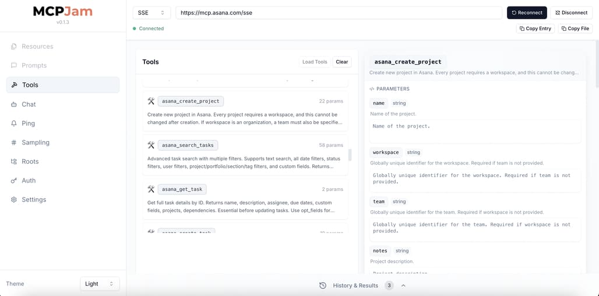Click the workspace parameter name tag
Image resolution: width=599 pixels, height=296 pixels.
pyautogui.click(x=386, y=153)
